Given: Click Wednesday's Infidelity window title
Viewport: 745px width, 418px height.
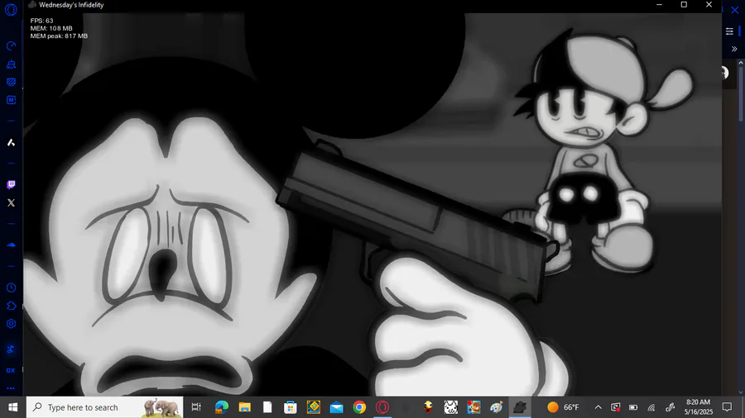Looking at the screenshot, I should (71, 5).
